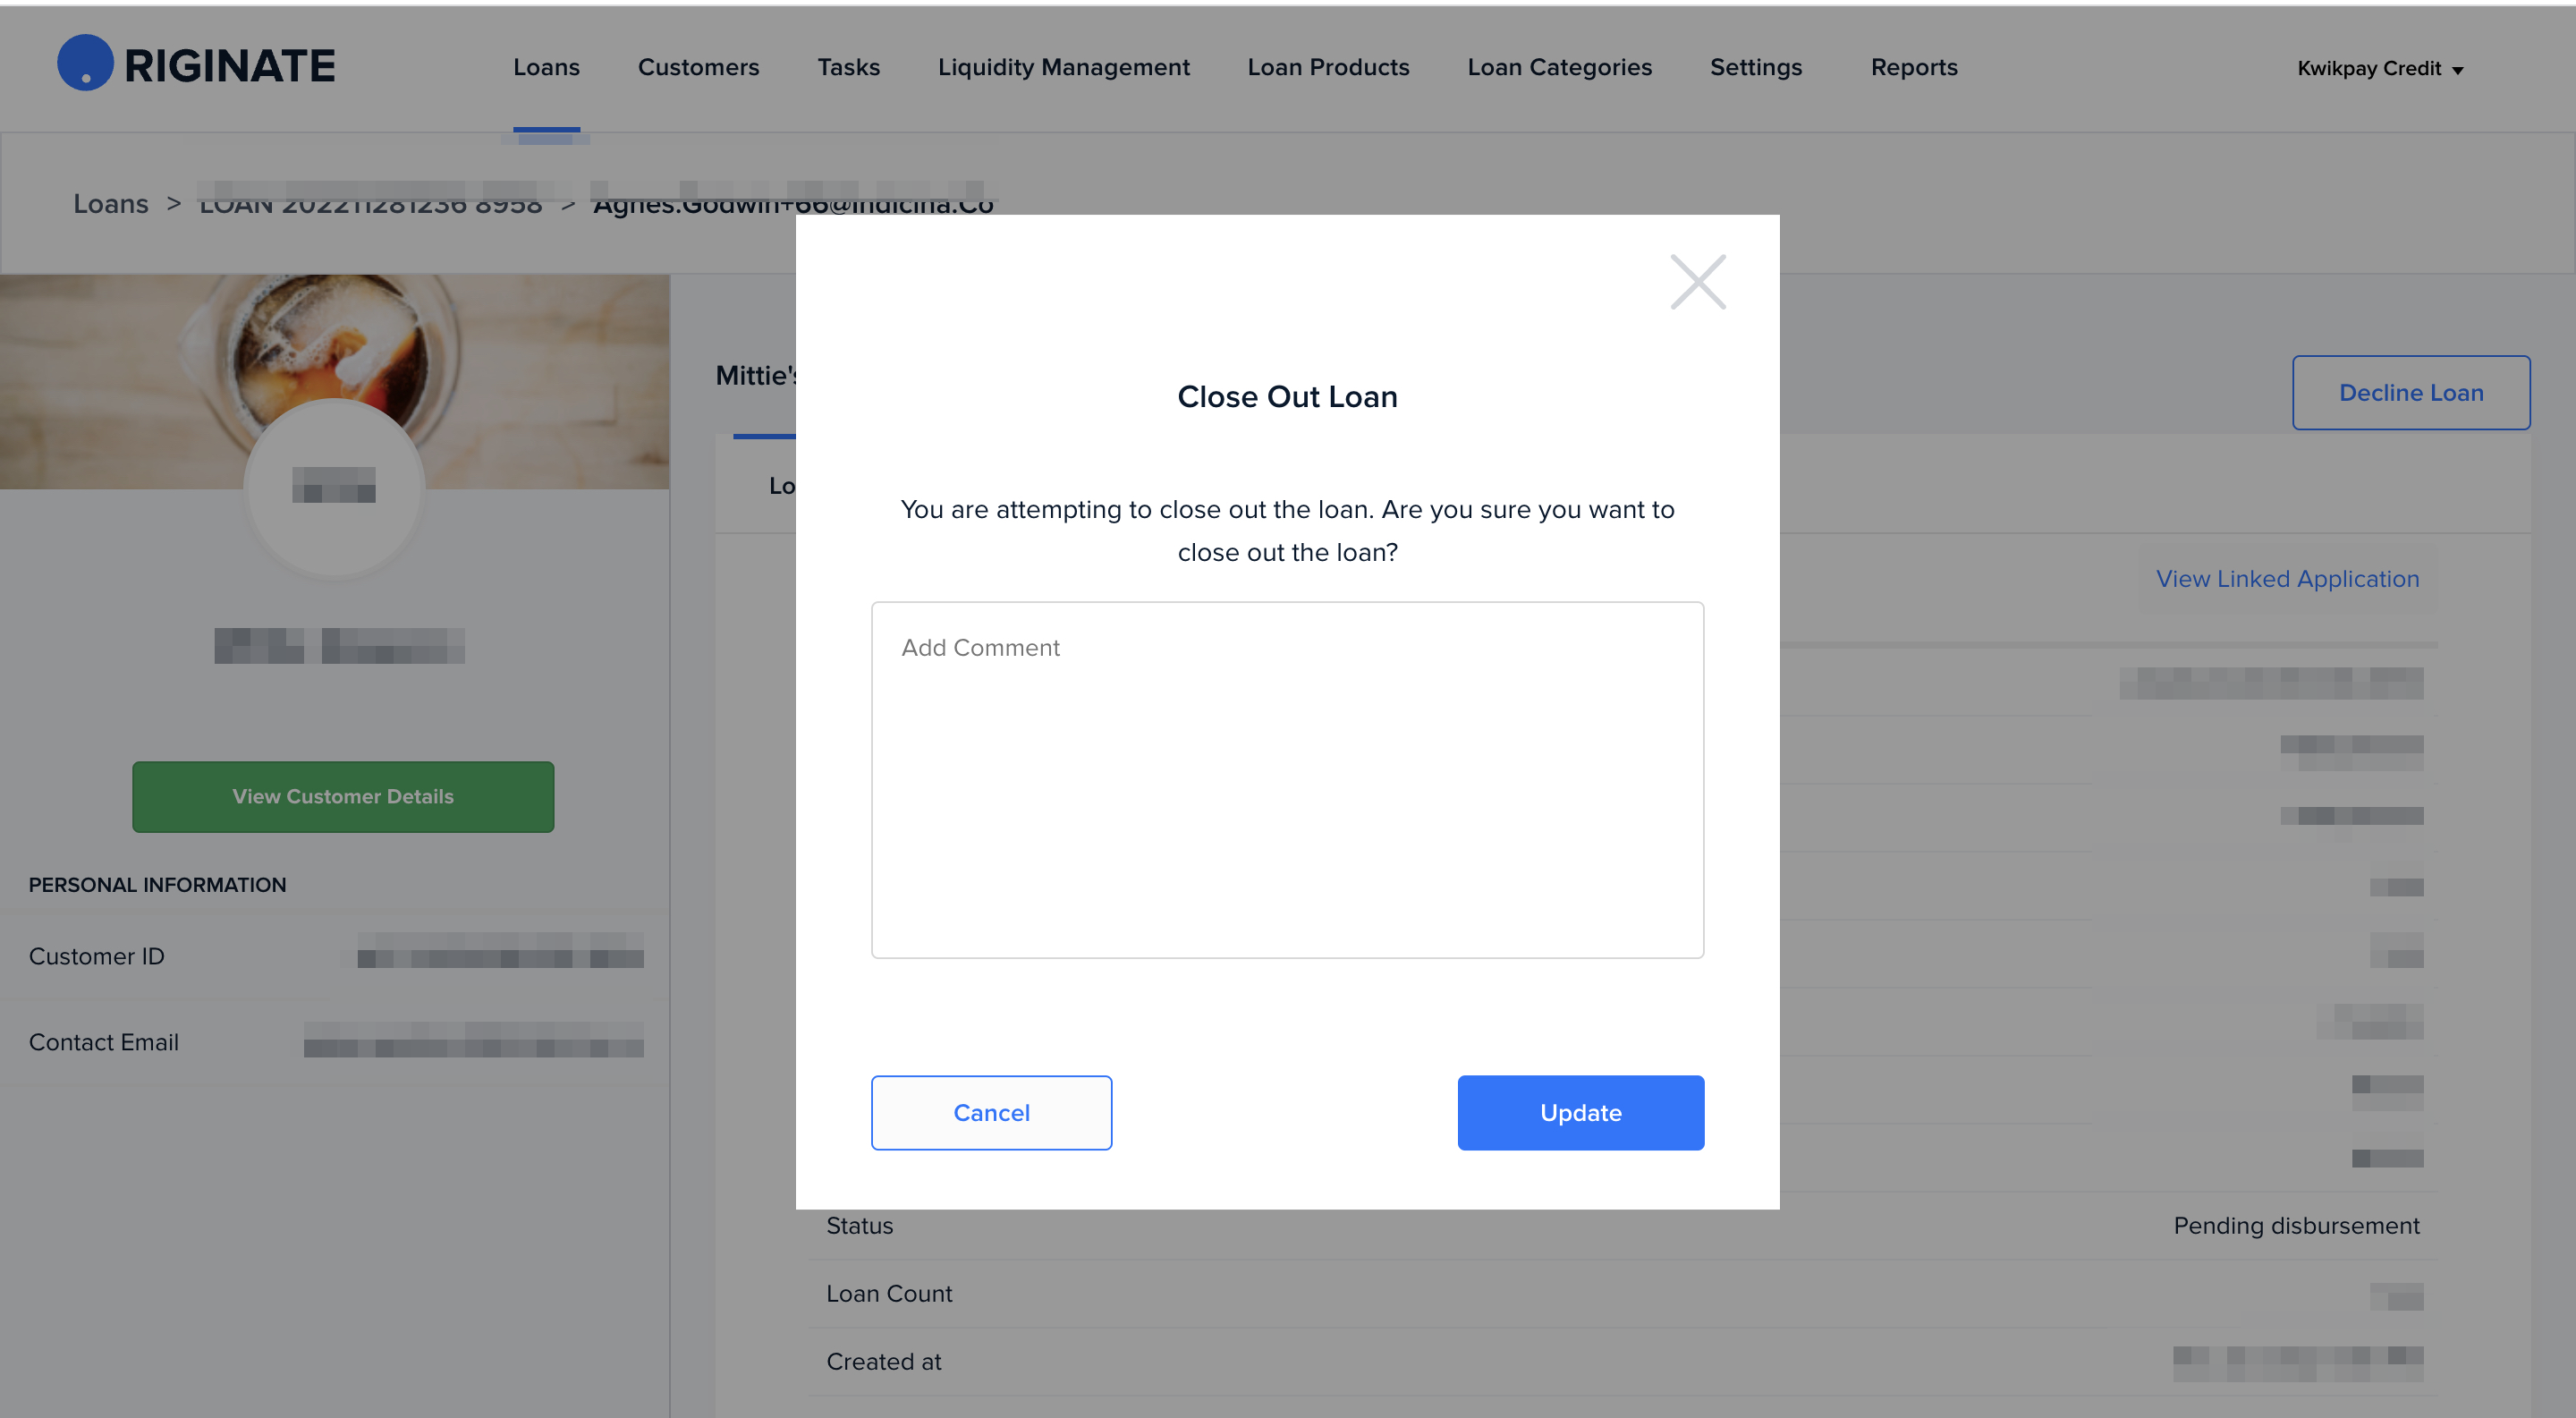The height and width of the screenshot is (1418, 2576).
Task: Focus the Add Comment text area
Action: point(1286,779)
